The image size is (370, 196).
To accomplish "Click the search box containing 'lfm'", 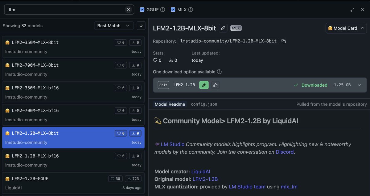I will pyautogui.click(x=69, y=10).
